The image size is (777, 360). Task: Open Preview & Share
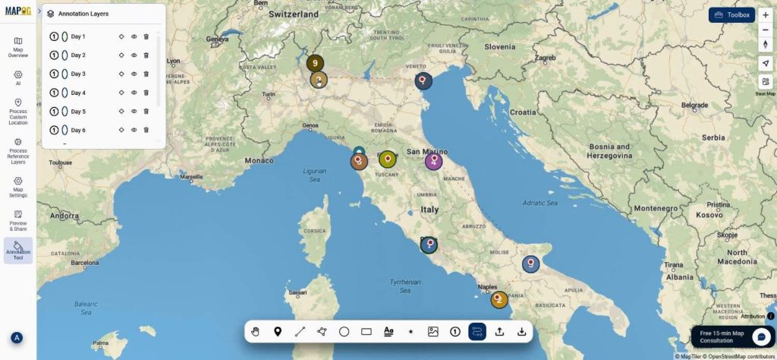(x=18, y=221)
